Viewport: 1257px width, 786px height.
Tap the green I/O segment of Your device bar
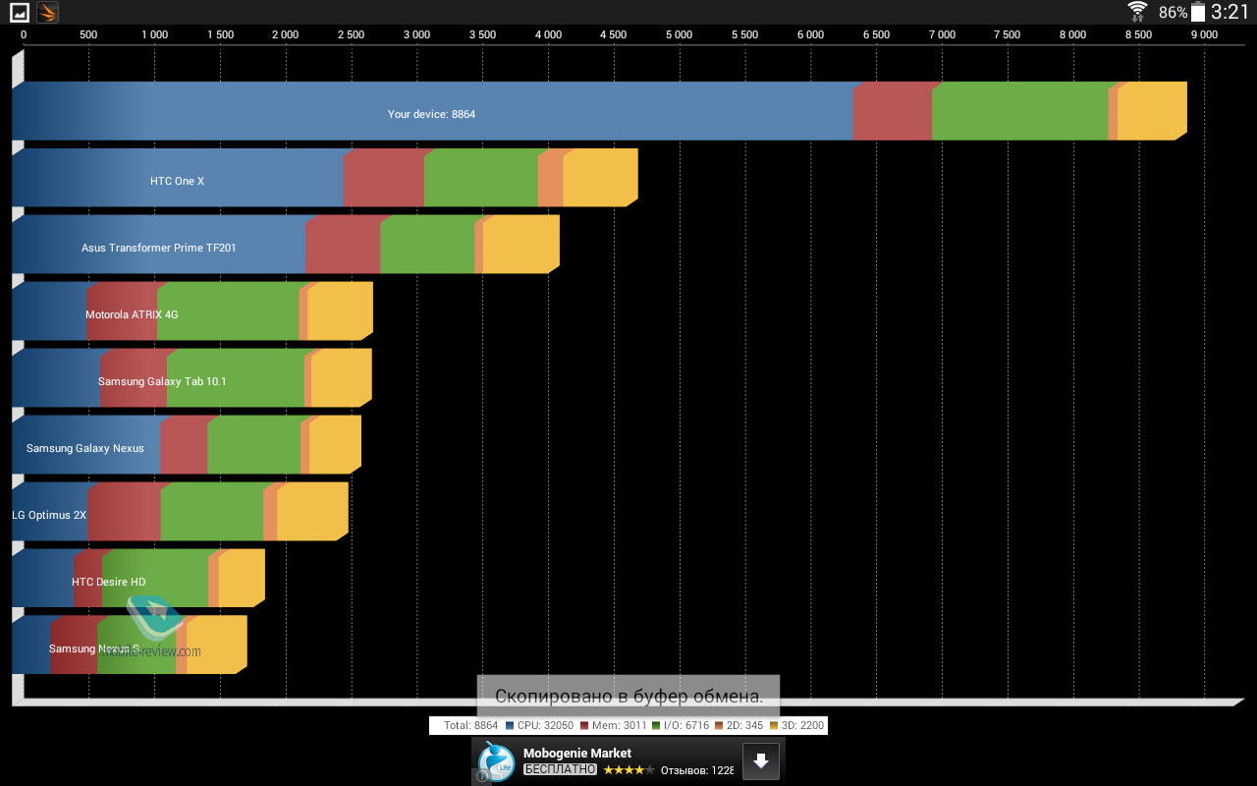click(1019, 112)
